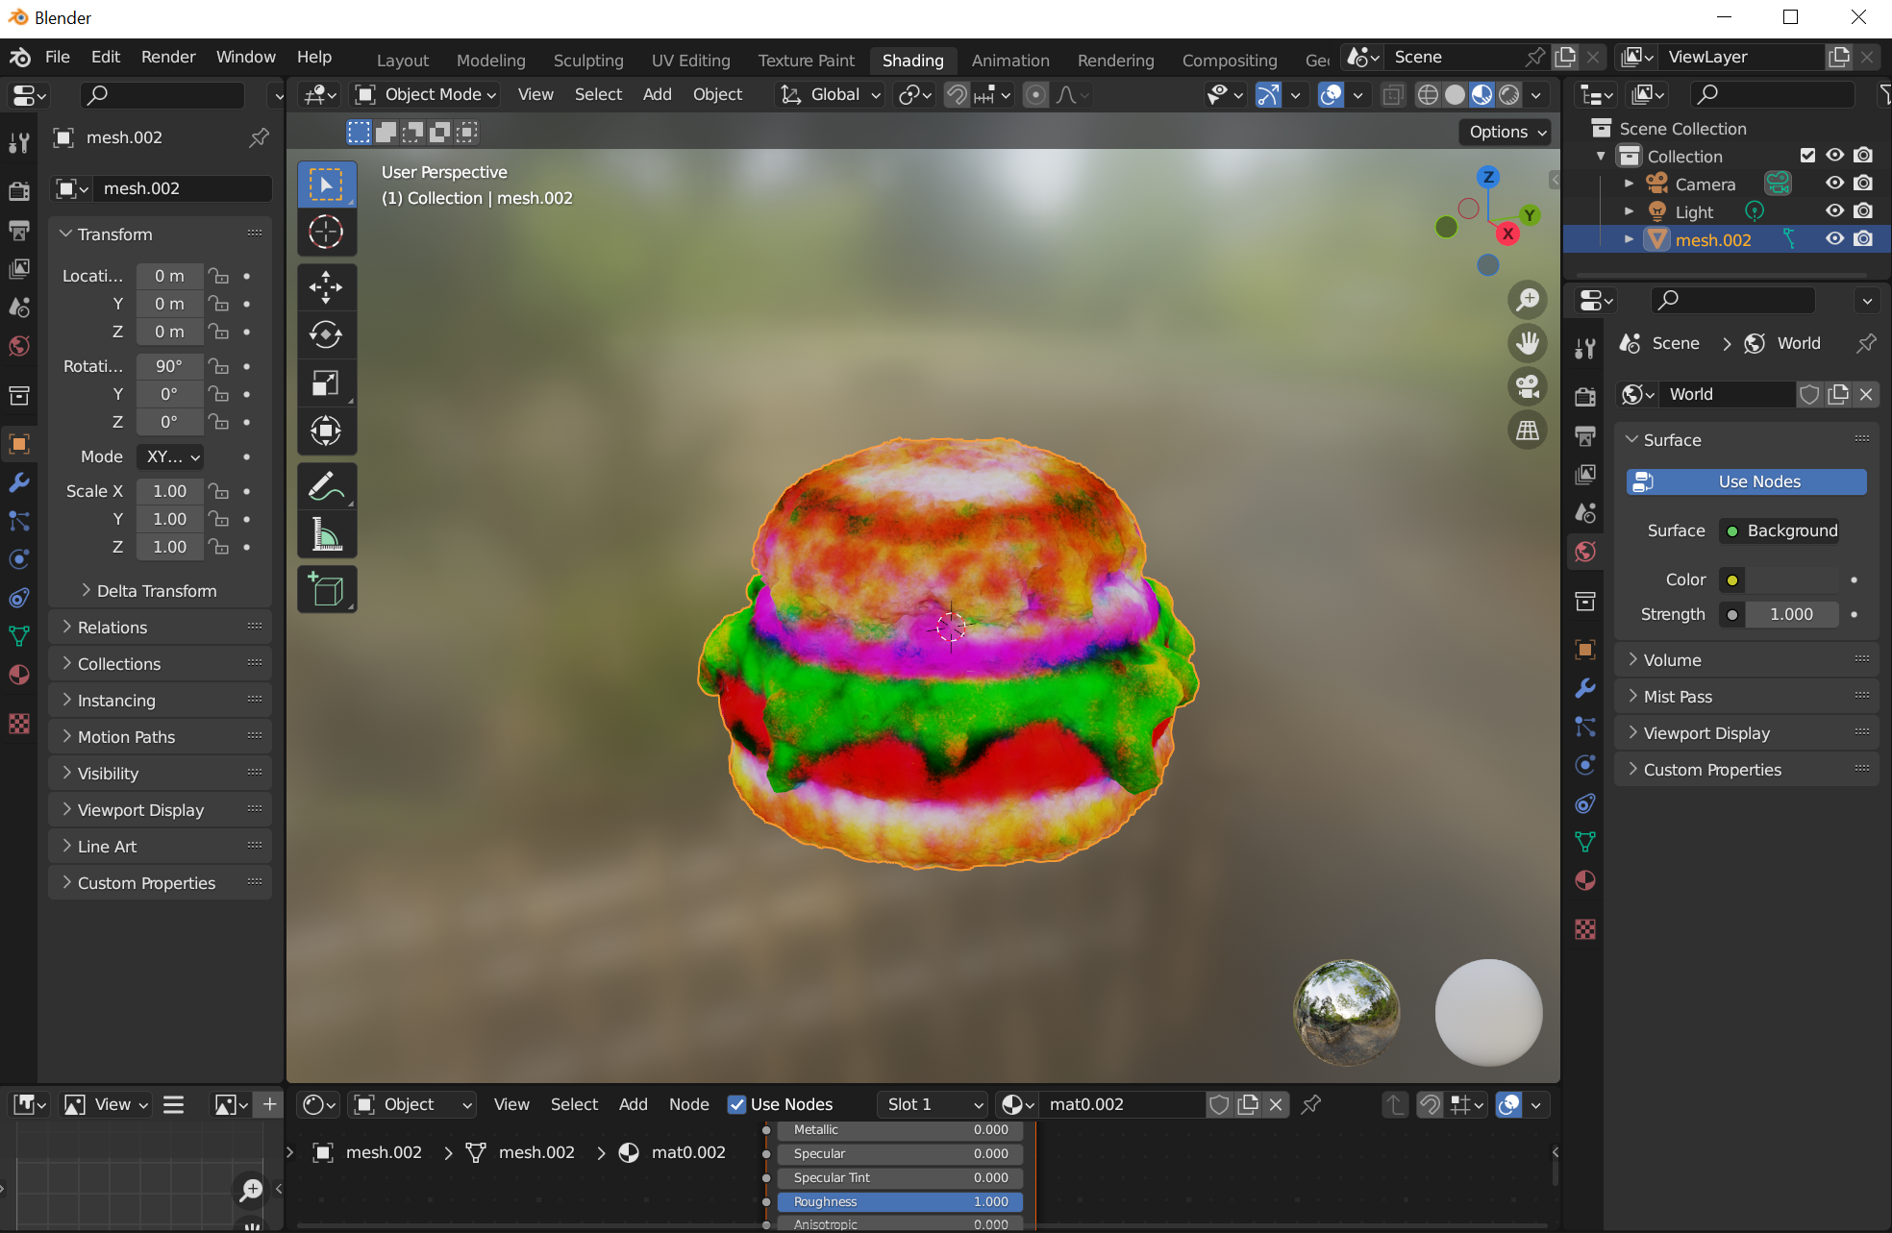This screenshot has height=1233, width=1892.
Task: Click the Background surface button
Action: click(x=1779, y=530)
